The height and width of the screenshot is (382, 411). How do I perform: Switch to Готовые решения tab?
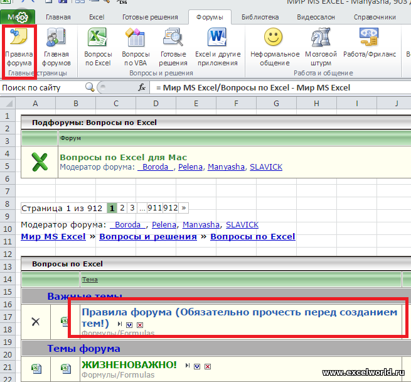(150, 18)
